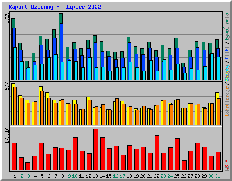Select the red kB bar for day 25

[177, 154]
